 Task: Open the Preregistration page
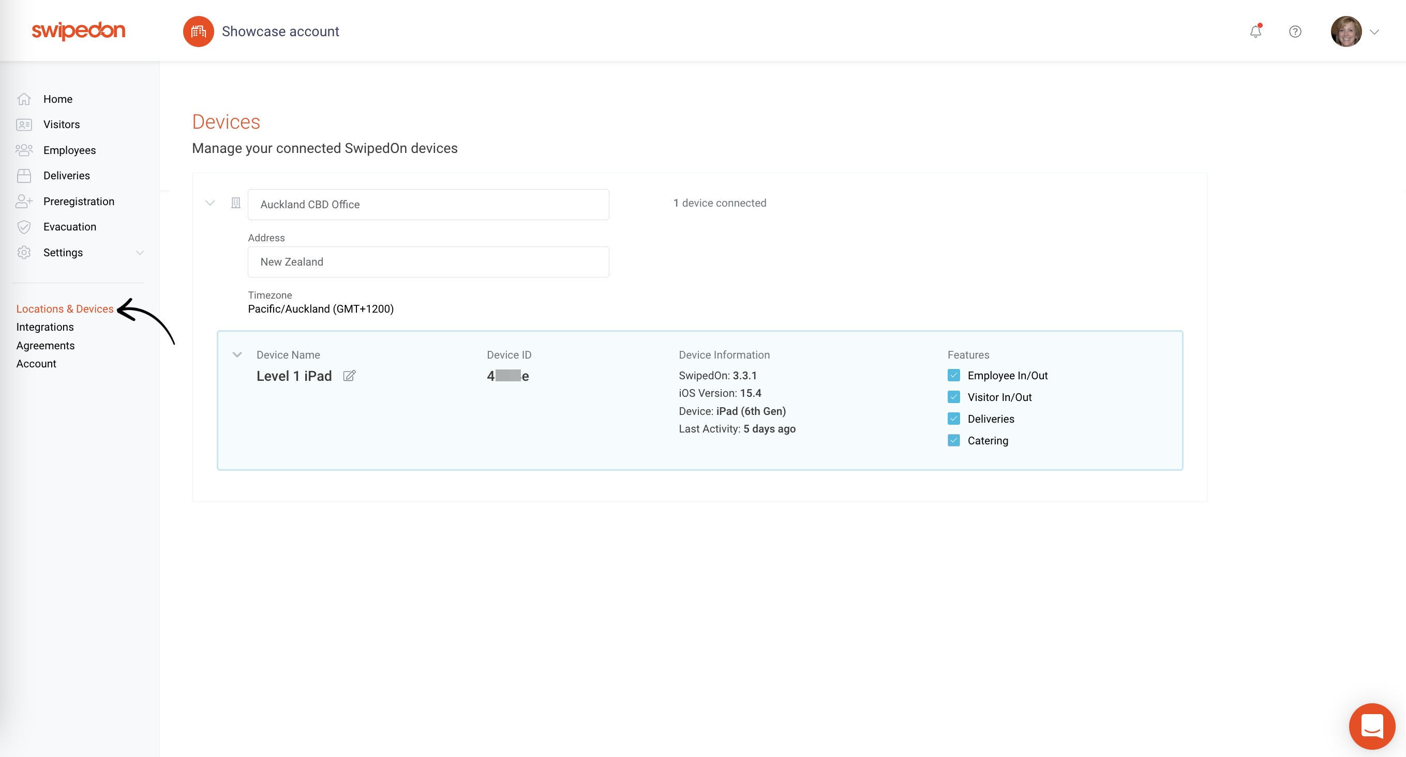coord(79,201)
